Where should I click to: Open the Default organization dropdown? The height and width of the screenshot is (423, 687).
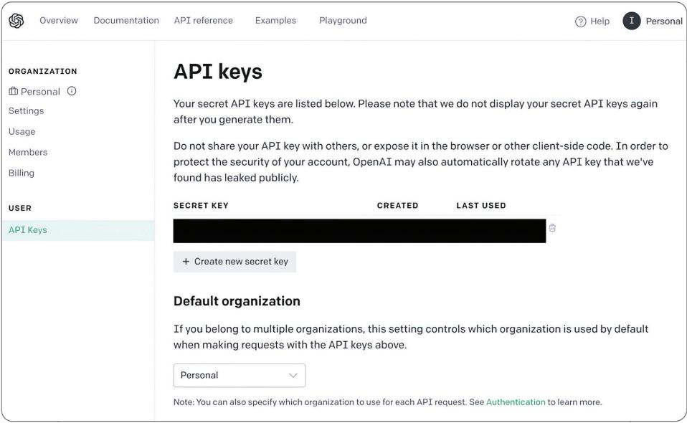pos(240,375)
